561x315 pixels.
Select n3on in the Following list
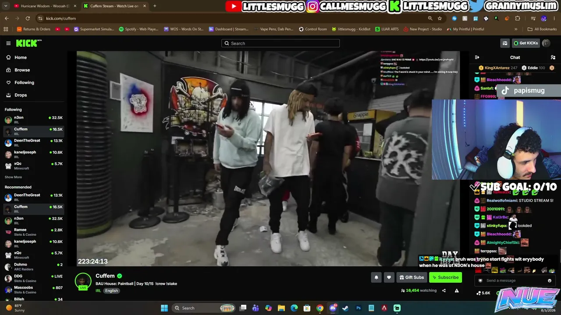pos(33,119)
